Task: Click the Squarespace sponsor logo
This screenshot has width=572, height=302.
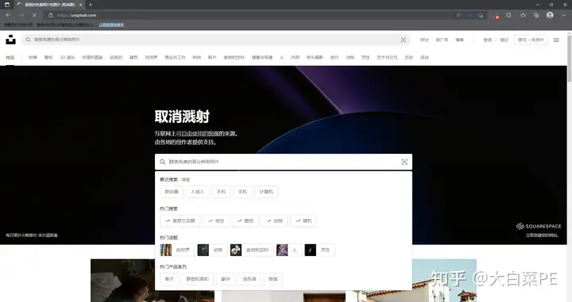Action: 539,226
